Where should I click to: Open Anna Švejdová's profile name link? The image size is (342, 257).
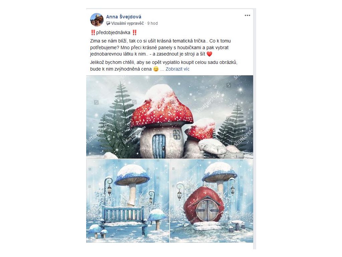(x=124, y=17)
